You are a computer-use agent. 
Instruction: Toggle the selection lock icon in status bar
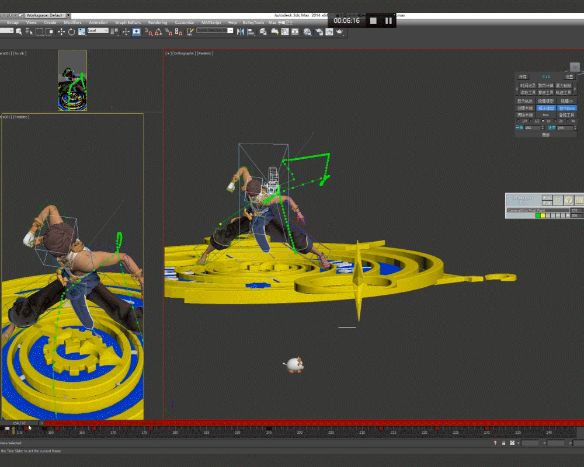tap(503, 443)
